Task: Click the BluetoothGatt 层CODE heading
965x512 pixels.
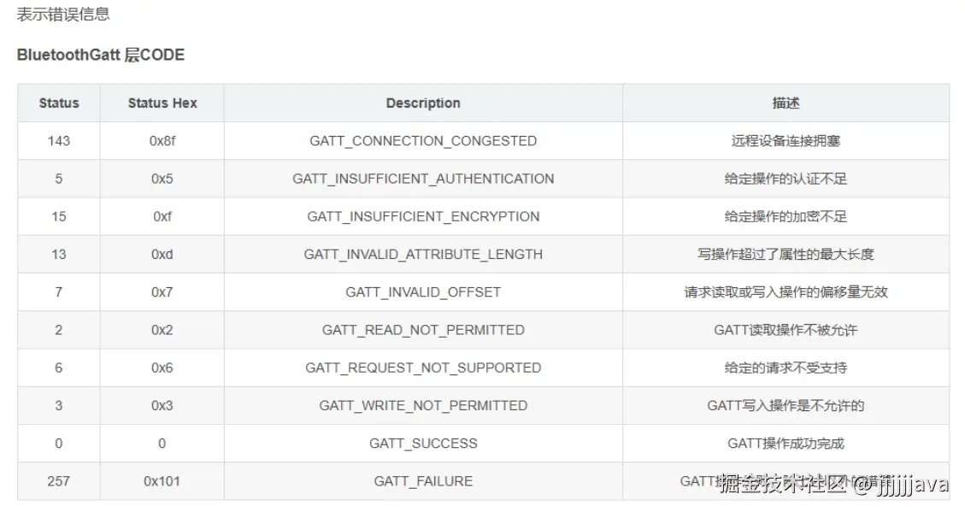Action: (101, 56)
